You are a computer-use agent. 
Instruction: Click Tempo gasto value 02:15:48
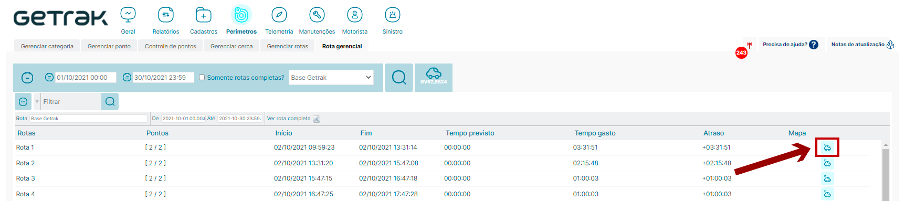tap(586, 163)
